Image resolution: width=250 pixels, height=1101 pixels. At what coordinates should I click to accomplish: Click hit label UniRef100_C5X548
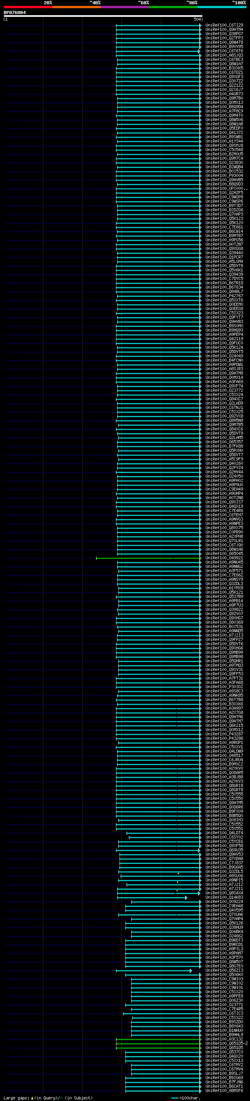224,150
